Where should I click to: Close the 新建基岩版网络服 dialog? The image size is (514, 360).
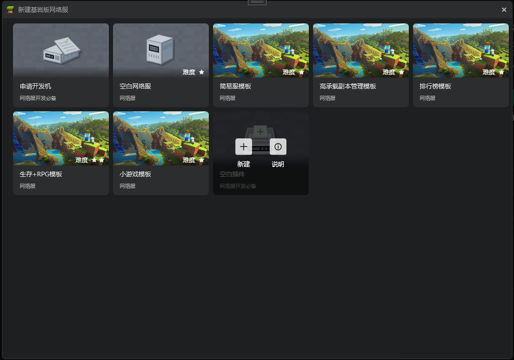point(504,10)
